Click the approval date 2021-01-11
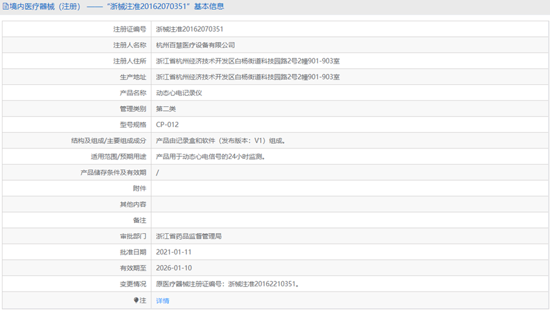The image size is (550, 311). pos(173,252)
